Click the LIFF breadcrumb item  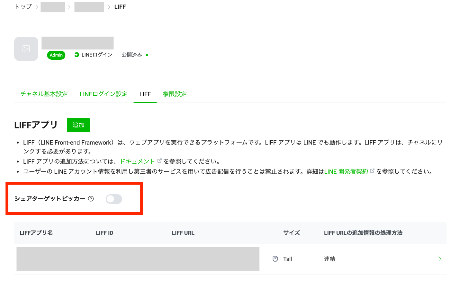coord(120,7)
